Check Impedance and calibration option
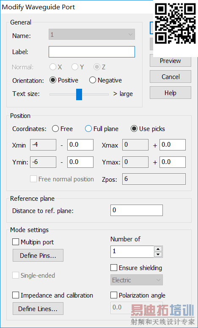This screenshot has height=328, width=198. (16, 295)
